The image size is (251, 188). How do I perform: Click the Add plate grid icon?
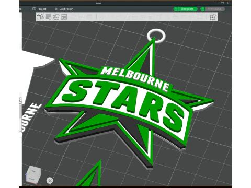pos(48,17)
